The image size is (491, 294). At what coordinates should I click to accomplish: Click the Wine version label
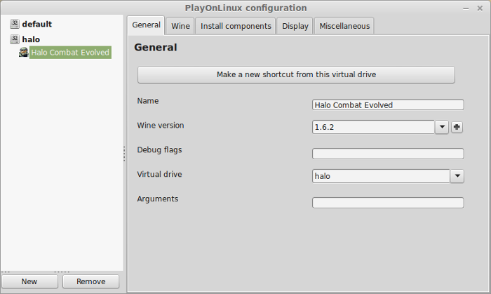(x=161, y=125)
